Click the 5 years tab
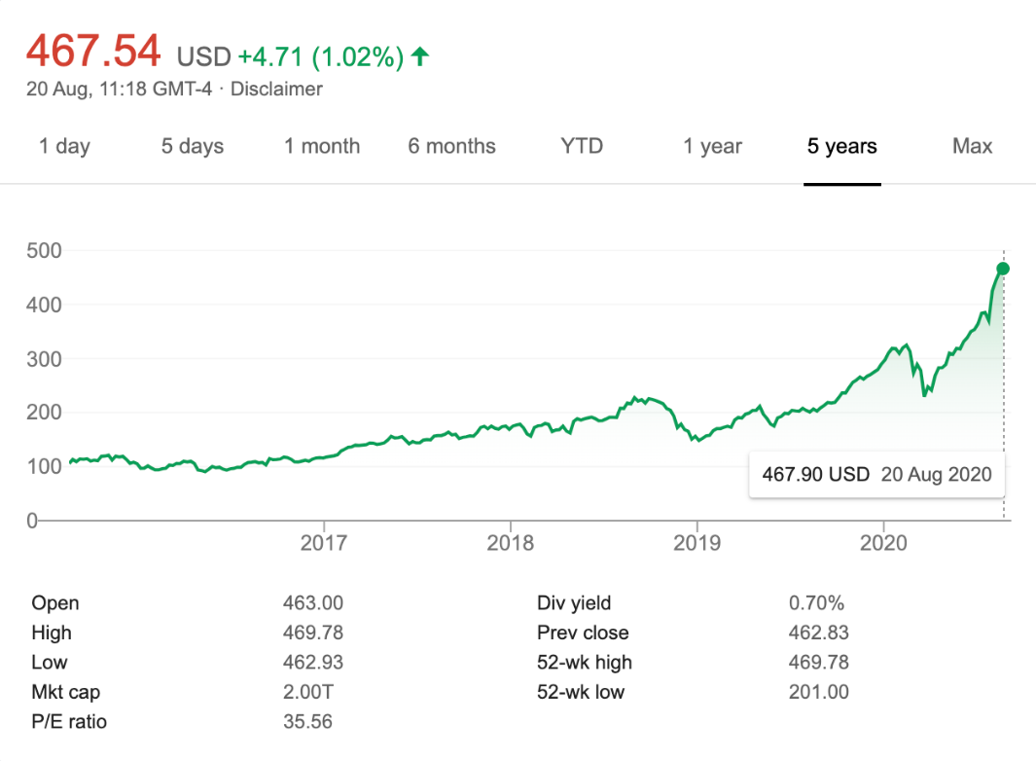The image size is (1036, 761). coord(841,147)
